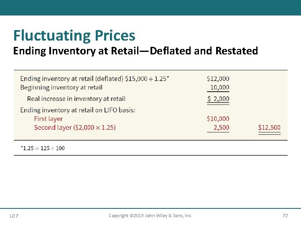Viewport: 301px width, 226px height.
Task: Click the $12,500 total value
Action: pos(269,128)
